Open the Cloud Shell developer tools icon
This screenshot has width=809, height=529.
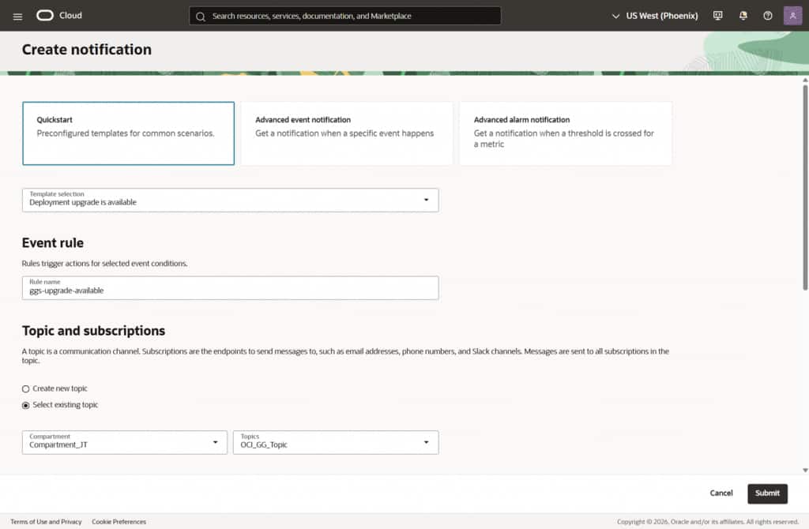717,16
